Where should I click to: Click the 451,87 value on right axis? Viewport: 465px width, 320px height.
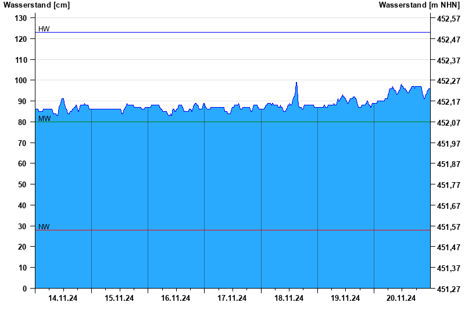(x=449, y=164)
